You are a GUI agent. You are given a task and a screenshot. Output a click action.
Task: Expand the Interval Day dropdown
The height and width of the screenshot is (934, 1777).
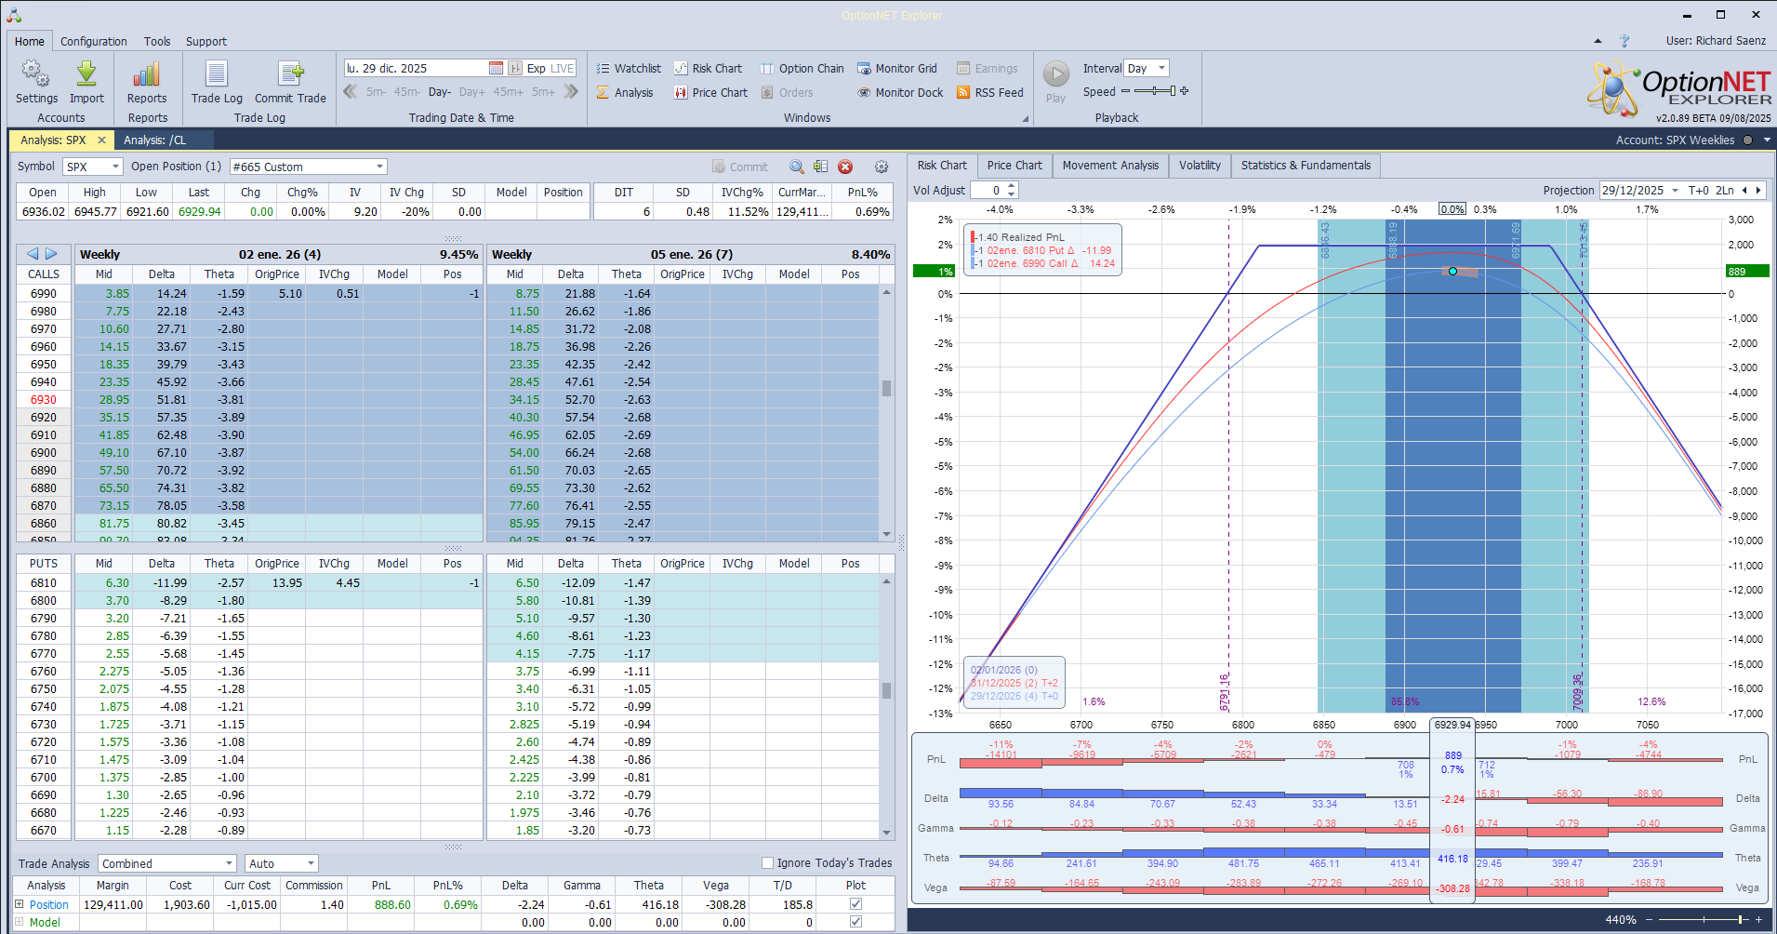(x=1161, y=69)
